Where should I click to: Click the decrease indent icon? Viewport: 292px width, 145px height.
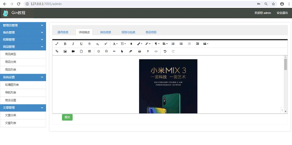tap(189, 44)
